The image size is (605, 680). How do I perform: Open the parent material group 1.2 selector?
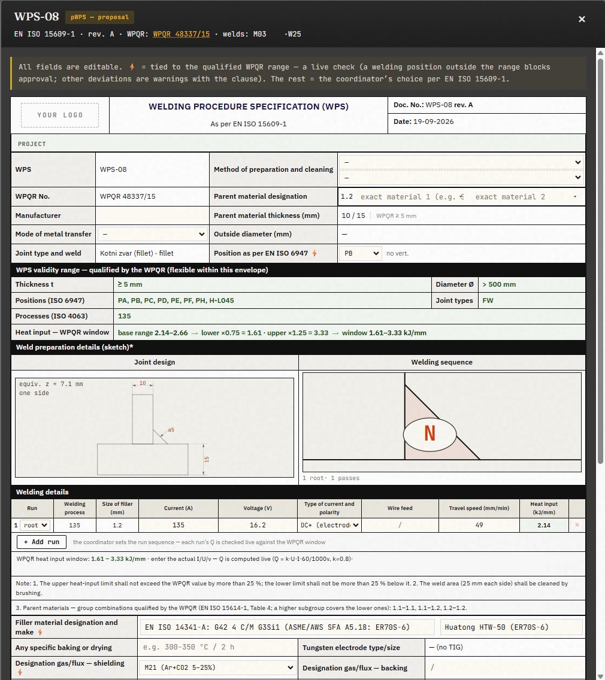click(x=347, y=197)
